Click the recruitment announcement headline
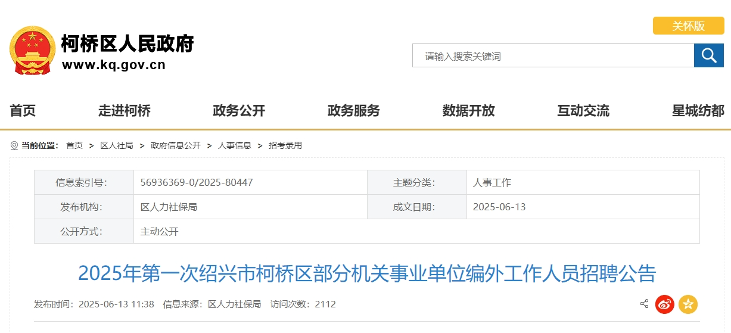This screenshot has height=333, width=731. tap(367, 273)
